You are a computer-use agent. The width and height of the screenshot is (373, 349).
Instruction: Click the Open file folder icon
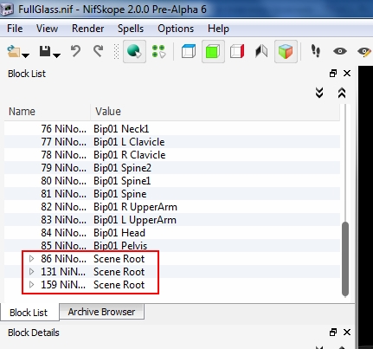pyautogui.click(x=14, y=52)
